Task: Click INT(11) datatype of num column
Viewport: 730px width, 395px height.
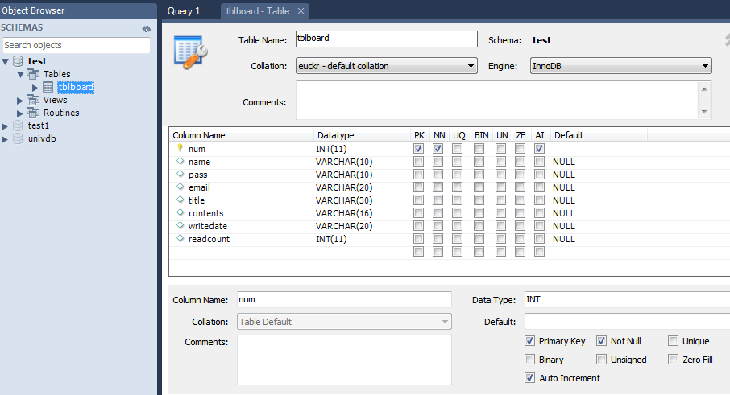Action: tap(331, 149)
